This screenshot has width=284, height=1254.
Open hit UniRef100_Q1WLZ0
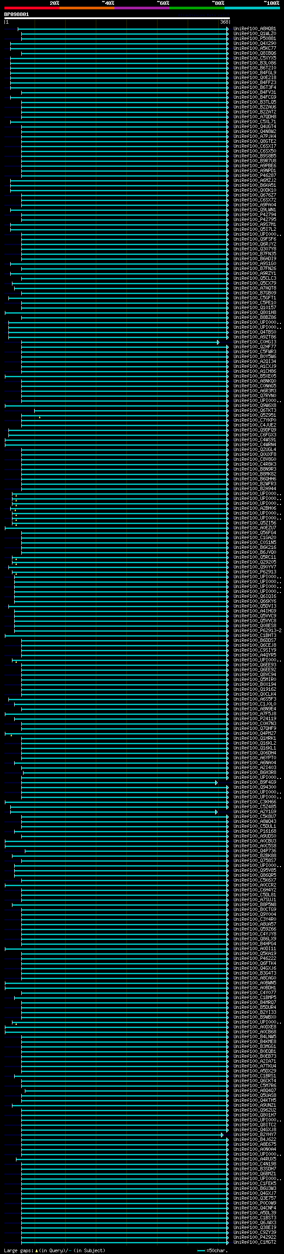(x=254, y=34)
